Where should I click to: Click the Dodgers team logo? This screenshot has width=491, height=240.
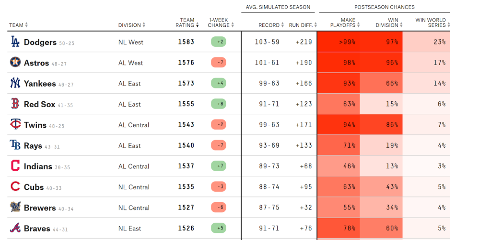pos(15,42)
